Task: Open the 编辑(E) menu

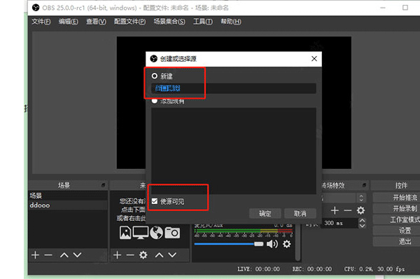Action: 69,22
